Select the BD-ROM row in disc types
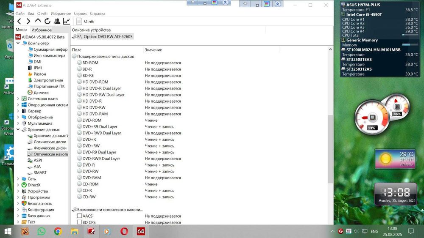 pyautogui.click(x=90, y=63)
